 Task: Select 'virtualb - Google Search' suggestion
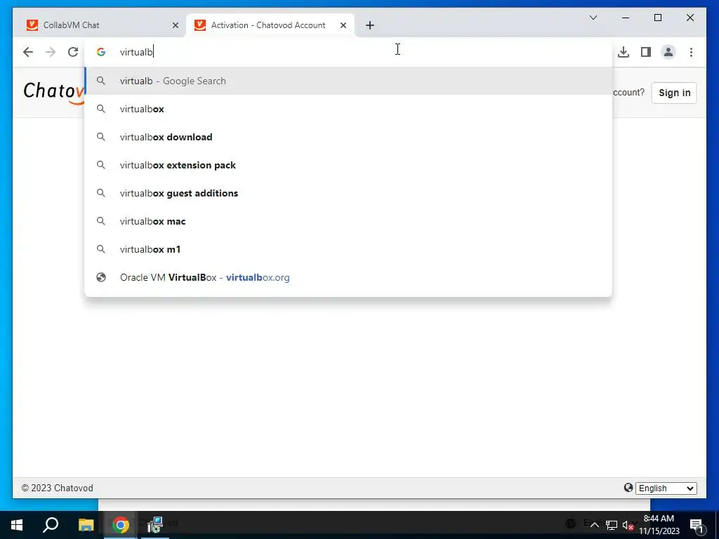coord(348,81)
